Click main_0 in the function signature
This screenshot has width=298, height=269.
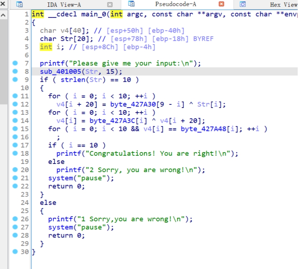tap(94, 14)
